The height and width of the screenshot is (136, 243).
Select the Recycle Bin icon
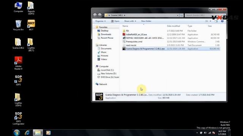tap(18, 25)
